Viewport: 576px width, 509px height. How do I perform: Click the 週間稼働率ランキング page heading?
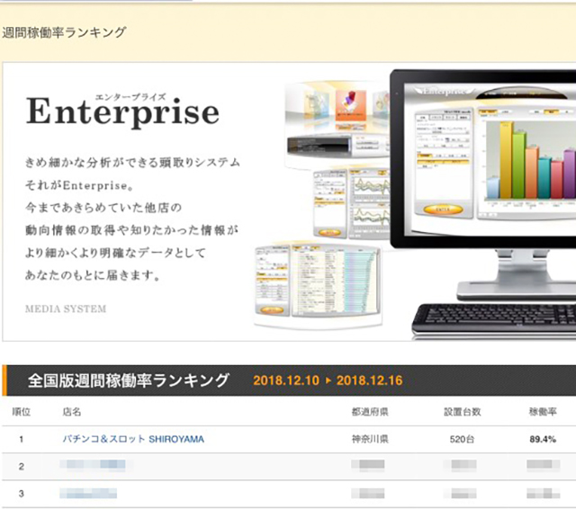coord(64,32)
